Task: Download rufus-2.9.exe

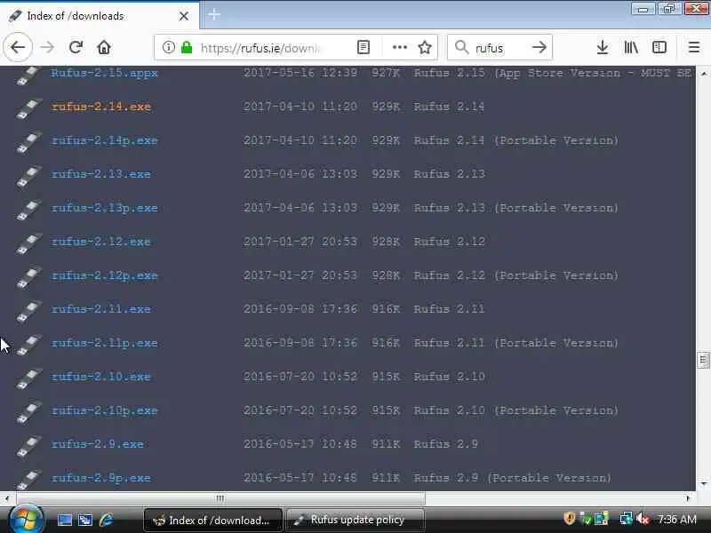Action: (97, 444)
